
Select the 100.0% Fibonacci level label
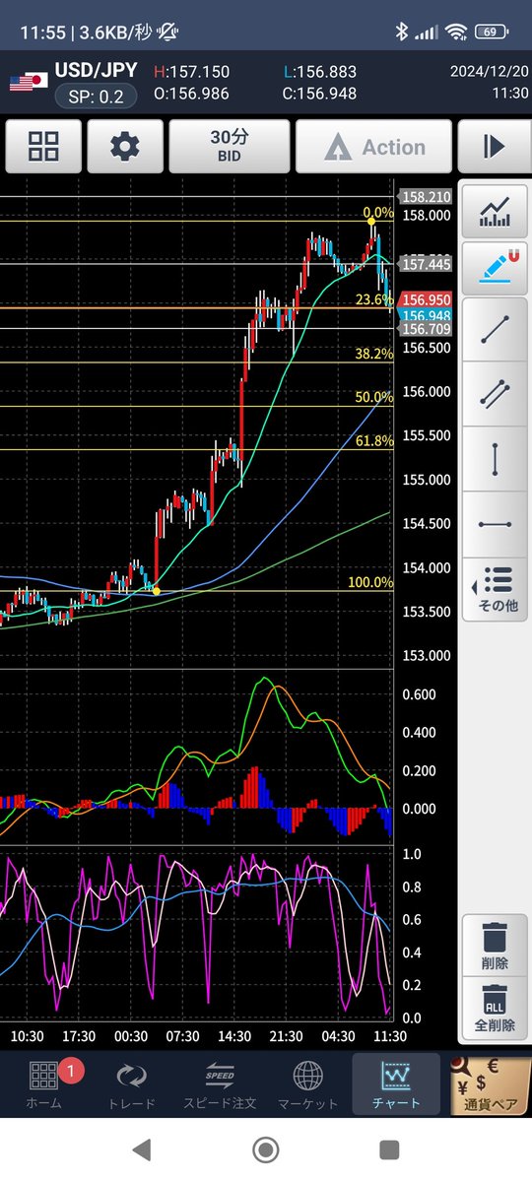point(370,583)
